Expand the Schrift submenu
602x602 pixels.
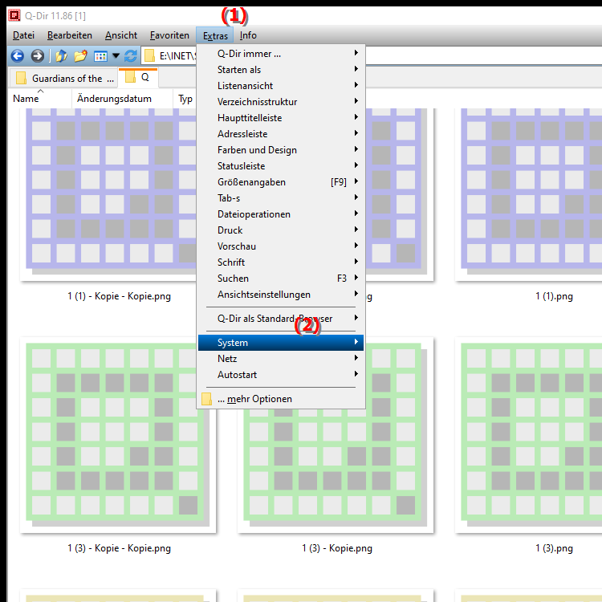(281, 262)
